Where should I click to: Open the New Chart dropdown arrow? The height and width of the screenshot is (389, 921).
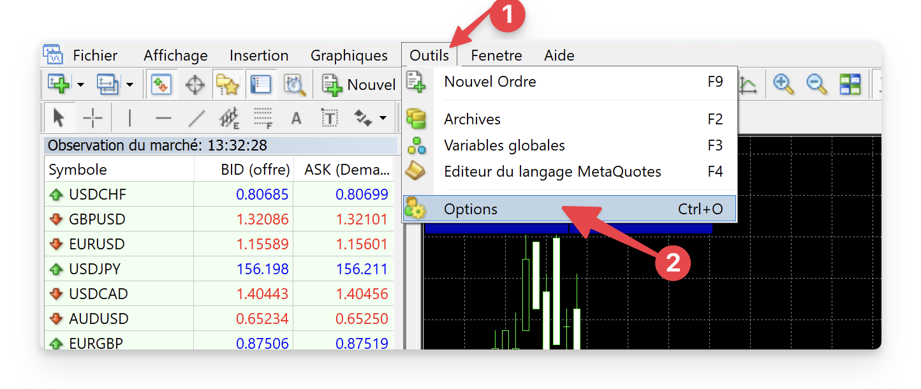coord(81,85)
